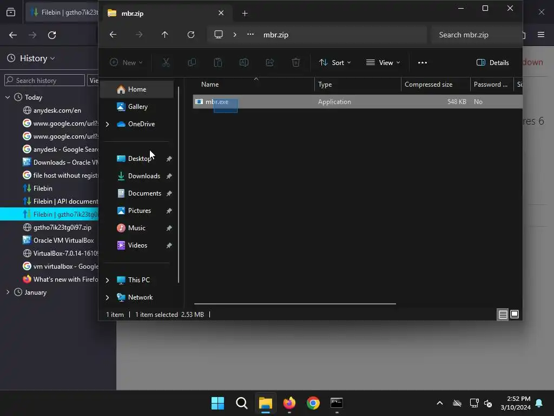Click the Delete trash icon in Explorer toolbar
Screen dimensions: 554x416
coord(296,63)
